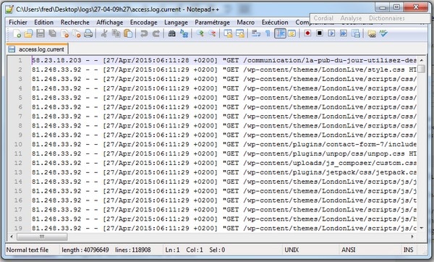Place cursor on IP 58.23.18.203 in line 1

point(56,60)
